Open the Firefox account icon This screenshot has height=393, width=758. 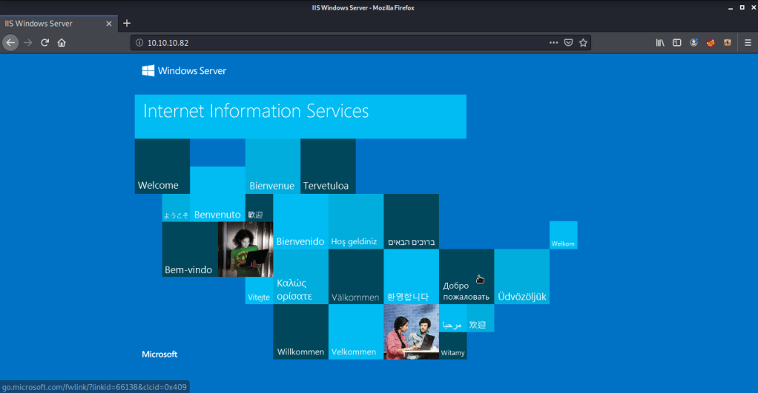pos(694,43)
